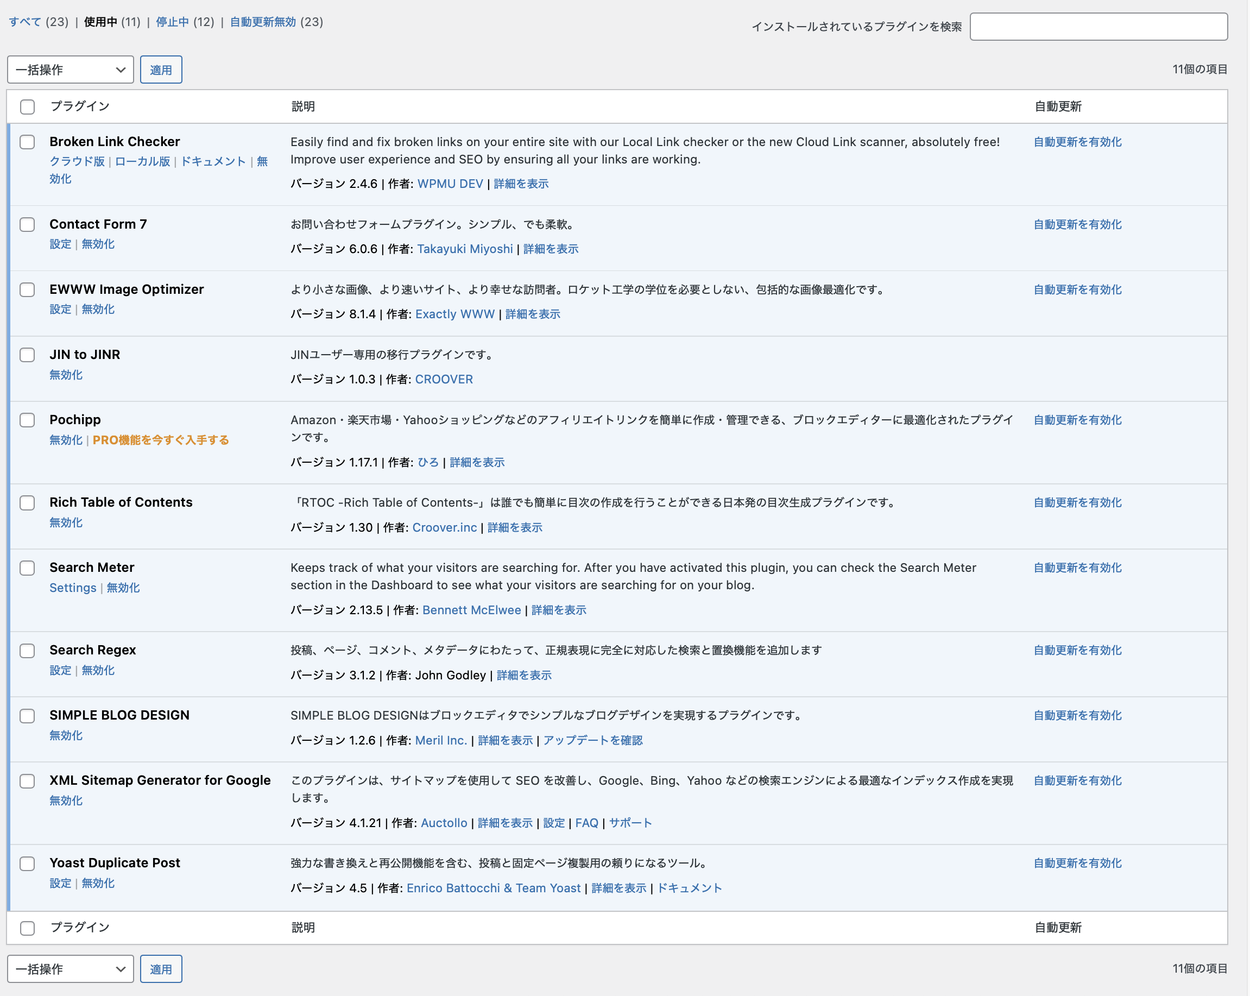Open the WPMU DEV author link
1250x996 pixels.
pos(450,184)
